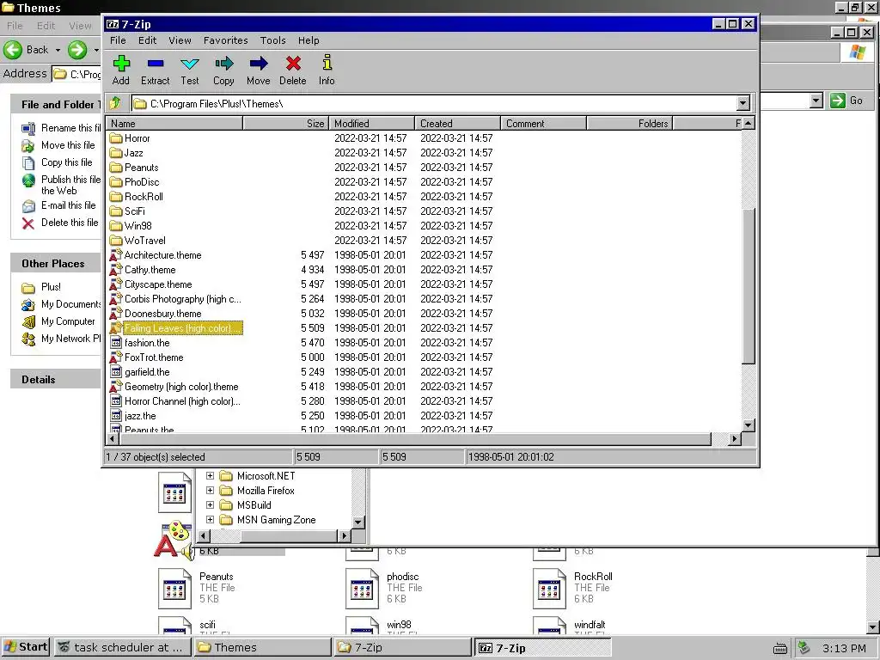Select jazz.the in the file list
Viewport: 880px width, 660px height.
tap(140, 415)
